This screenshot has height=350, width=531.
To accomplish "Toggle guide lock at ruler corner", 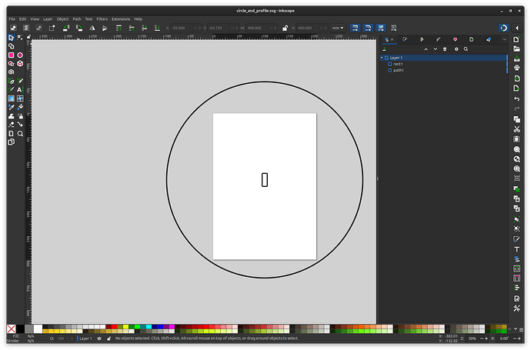I will coord(28,37).
